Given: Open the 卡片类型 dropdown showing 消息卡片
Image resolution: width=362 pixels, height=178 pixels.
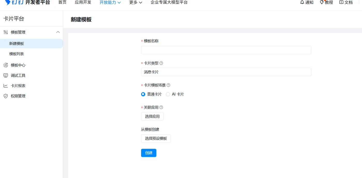Looking at the screenshot, I should [x=226, y=72].
